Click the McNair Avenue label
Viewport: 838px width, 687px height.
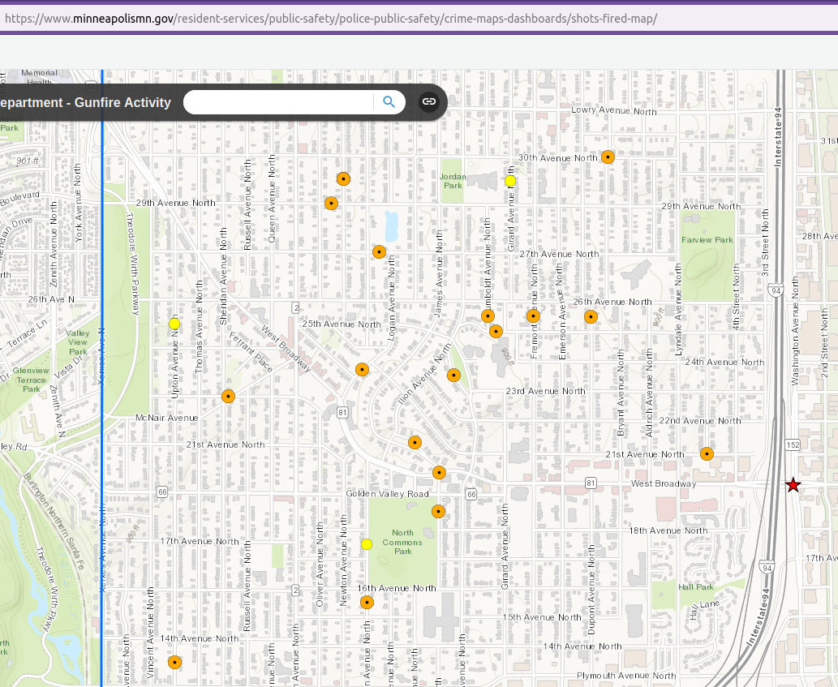click(167, 418)
